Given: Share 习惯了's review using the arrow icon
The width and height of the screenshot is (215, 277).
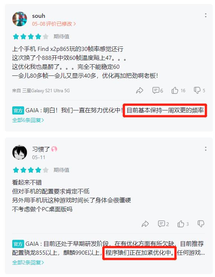Looking at the screenshot, I should [145, 224].
